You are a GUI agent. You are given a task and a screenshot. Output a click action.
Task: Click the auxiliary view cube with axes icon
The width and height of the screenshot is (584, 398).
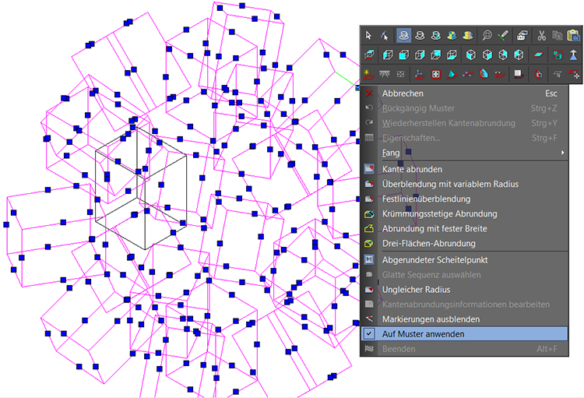coord(369,55)
